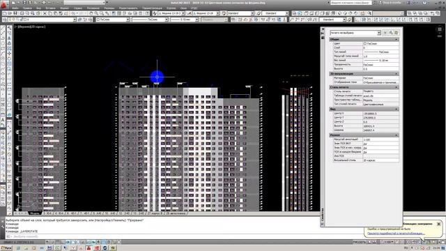Screen dimensions: 446x251
Task: Switch to the Модель tab
Action: coord(35,213)
